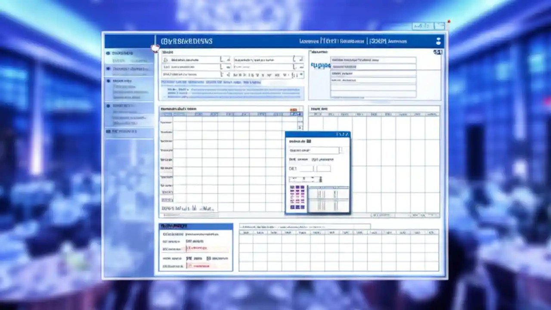551x310 pixels.
Task: Select the orange grid icon above the table
Action: [294, 109]
